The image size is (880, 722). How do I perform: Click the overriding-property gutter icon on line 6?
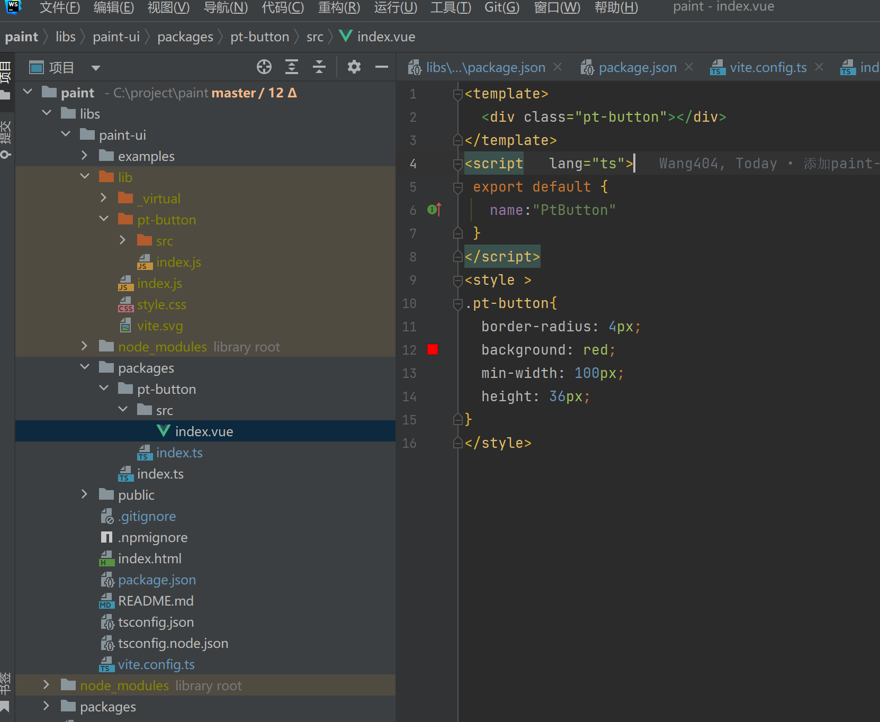(x=434, y=210)
